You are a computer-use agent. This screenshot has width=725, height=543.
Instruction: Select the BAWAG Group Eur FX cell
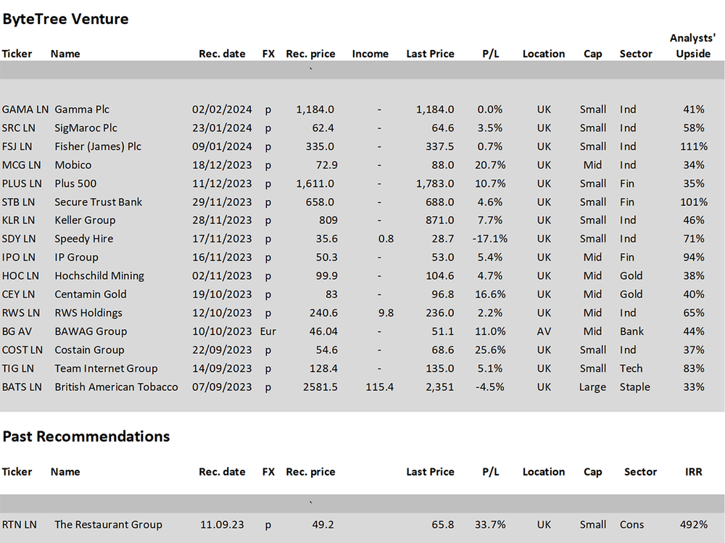(268, 331)
